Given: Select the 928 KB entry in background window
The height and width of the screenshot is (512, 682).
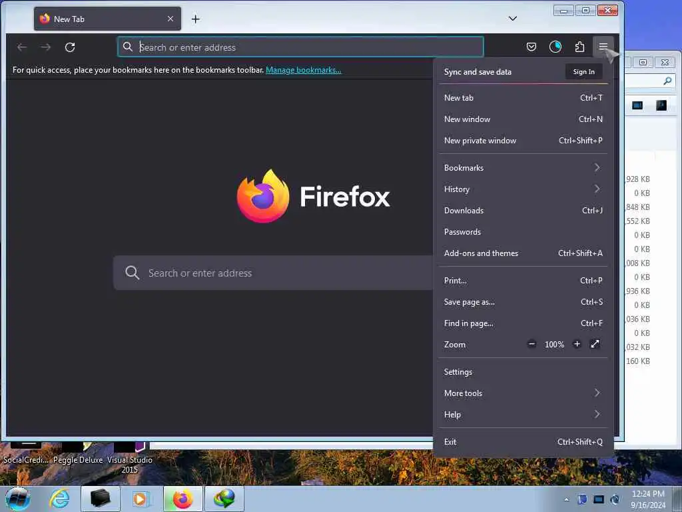Looking at the screenshot, I should click(637, 179).
